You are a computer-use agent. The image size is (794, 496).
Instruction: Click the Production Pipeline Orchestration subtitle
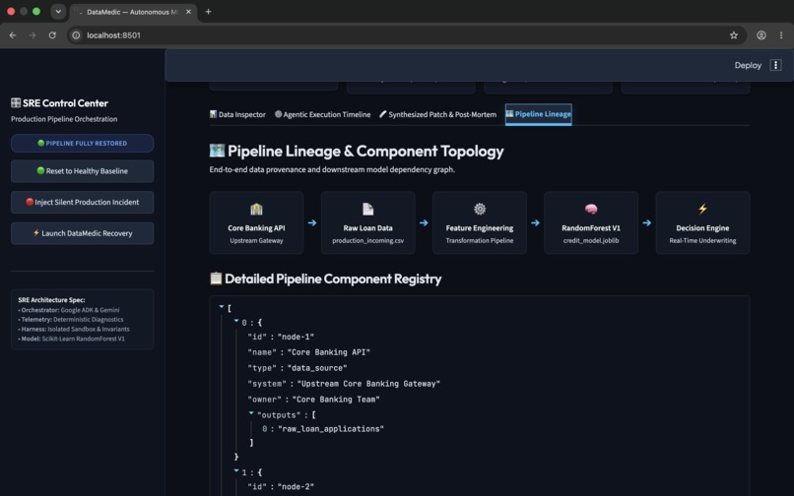point(64,119)
